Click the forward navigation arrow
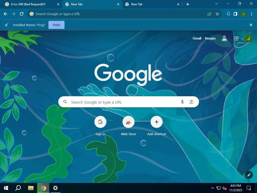 [x=14, y=14]
